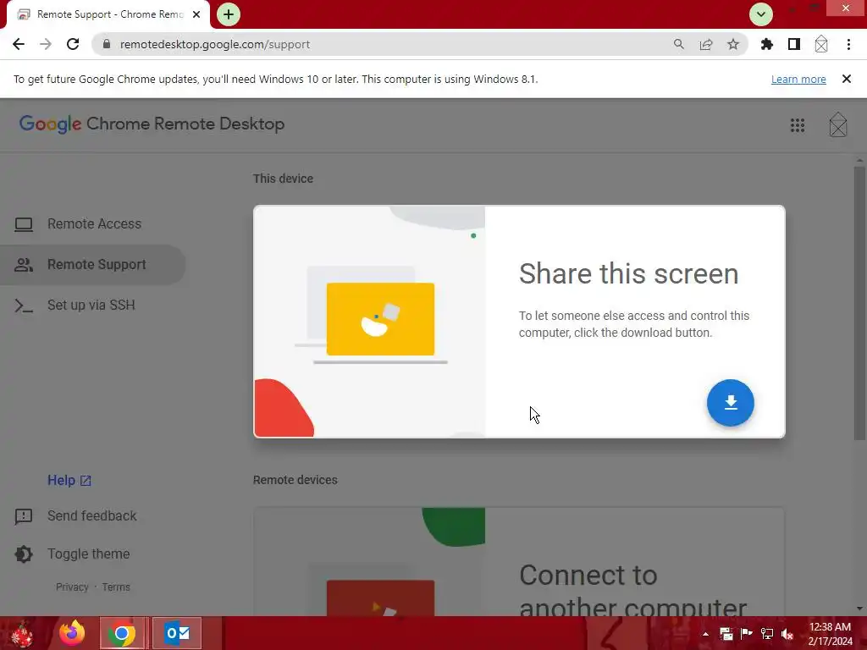Click the Remote Support tab title
The image size is (867, 650).
pos(110,14)
